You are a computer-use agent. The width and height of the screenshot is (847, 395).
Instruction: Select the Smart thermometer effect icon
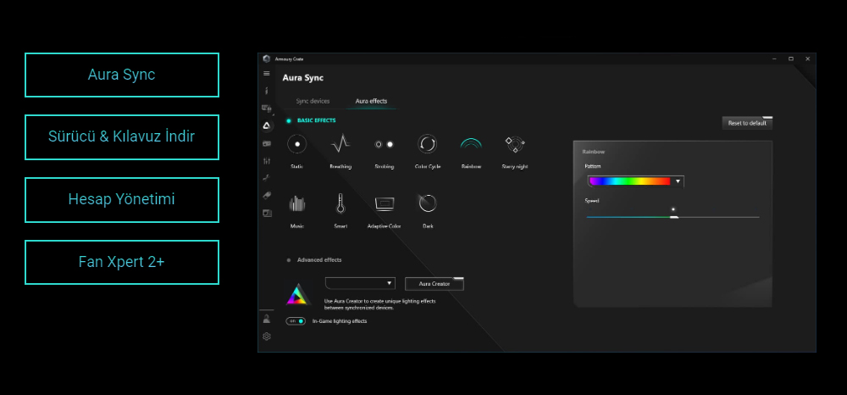340,203
